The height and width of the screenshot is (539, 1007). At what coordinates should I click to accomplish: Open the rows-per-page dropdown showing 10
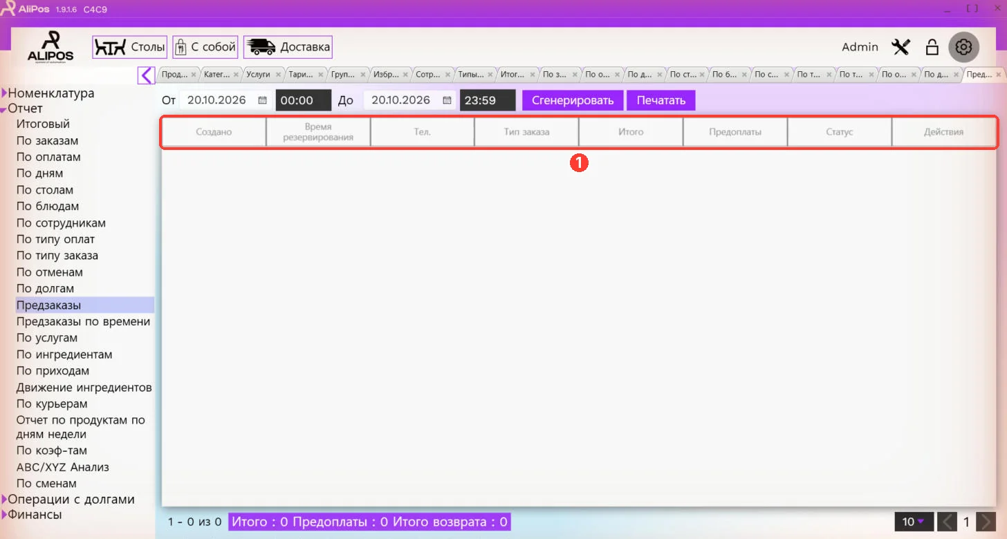[x=914, y=522]
